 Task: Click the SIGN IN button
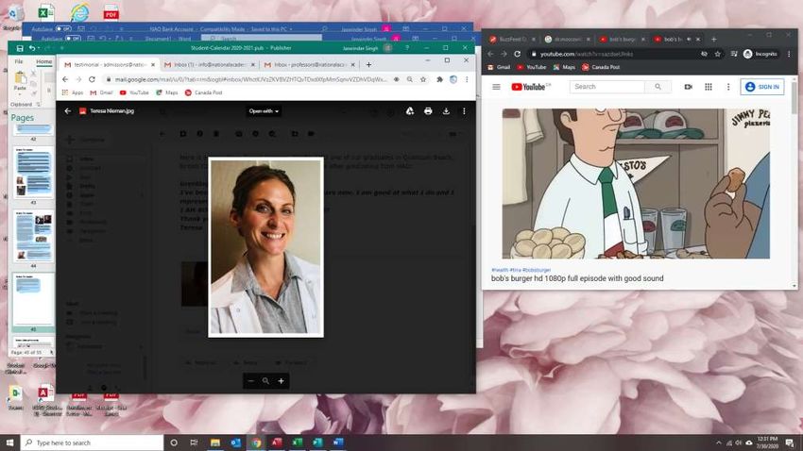pyautogui.click(x=762, y=87)
